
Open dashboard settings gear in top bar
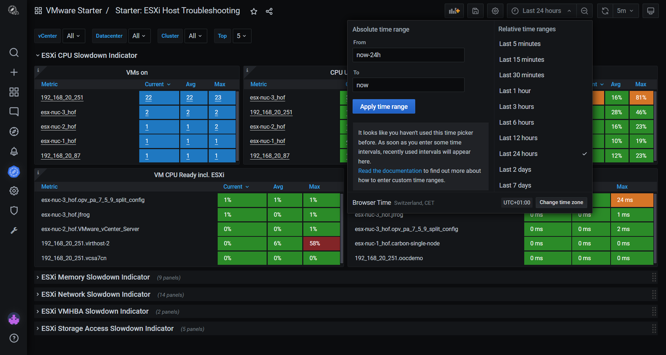click(x=495, y=11)
